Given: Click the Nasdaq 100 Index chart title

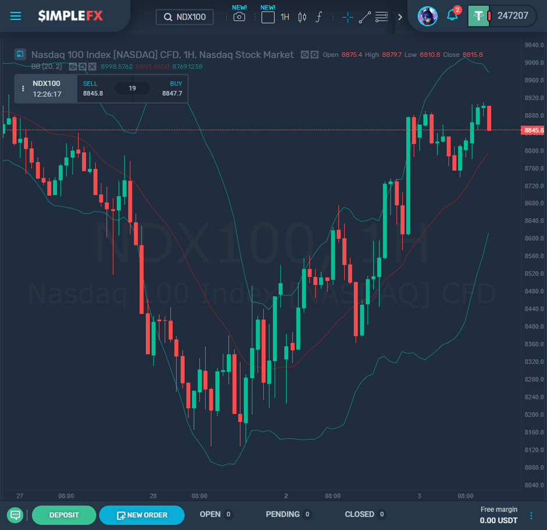Looking at the screenshot, I should 162,55.
